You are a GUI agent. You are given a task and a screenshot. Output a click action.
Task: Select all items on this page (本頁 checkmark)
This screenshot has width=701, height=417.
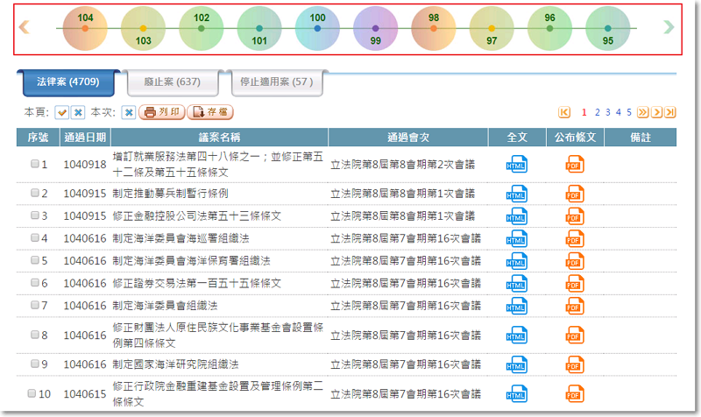(62, 113)
